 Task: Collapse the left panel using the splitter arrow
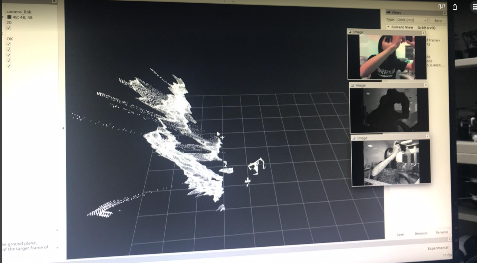[63, 128]
